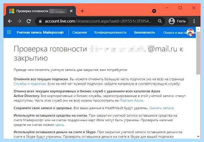Follow the Портале Azure link
The height and width of the screenshot is (142, 204).
tap(131, 100)
